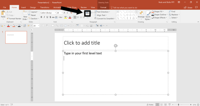Switch to the Design tab

point(33,7)
